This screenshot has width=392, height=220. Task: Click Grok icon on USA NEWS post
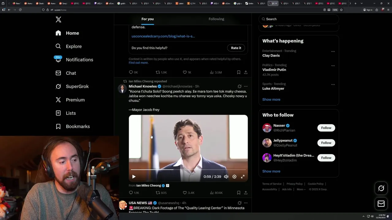click(x=239, y=203)
